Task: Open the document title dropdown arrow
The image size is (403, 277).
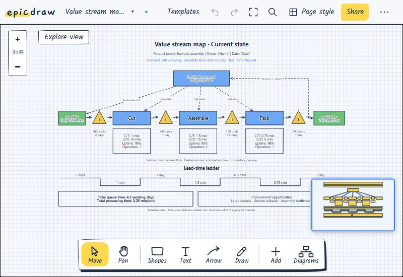Action: [132, 12]
